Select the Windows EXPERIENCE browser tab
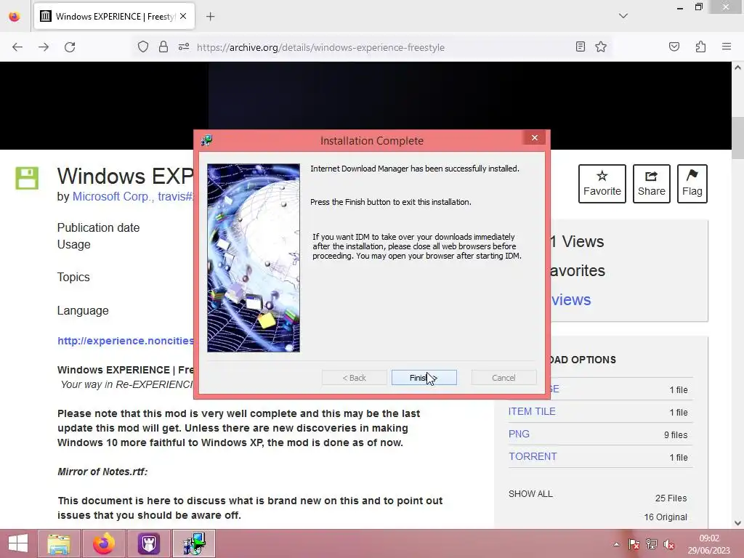The height and width of the screenshot is (558, 744). (114, 17)
